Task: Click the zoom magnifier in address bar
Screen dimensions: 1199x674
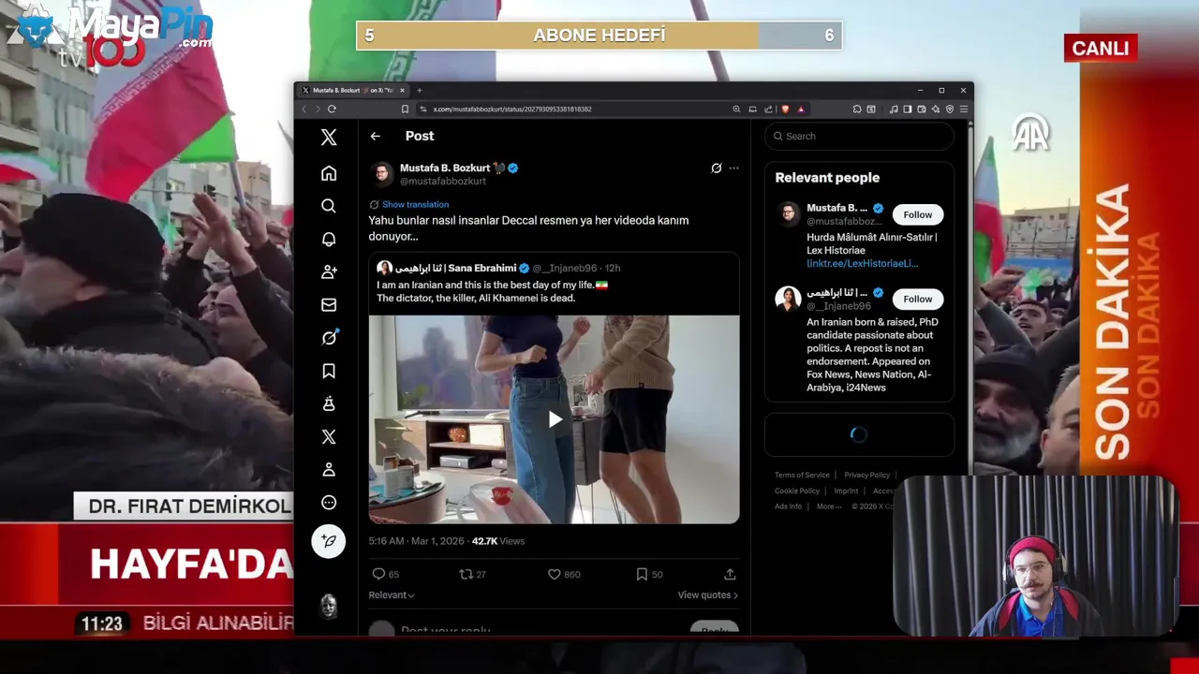Action: (736, 109)
